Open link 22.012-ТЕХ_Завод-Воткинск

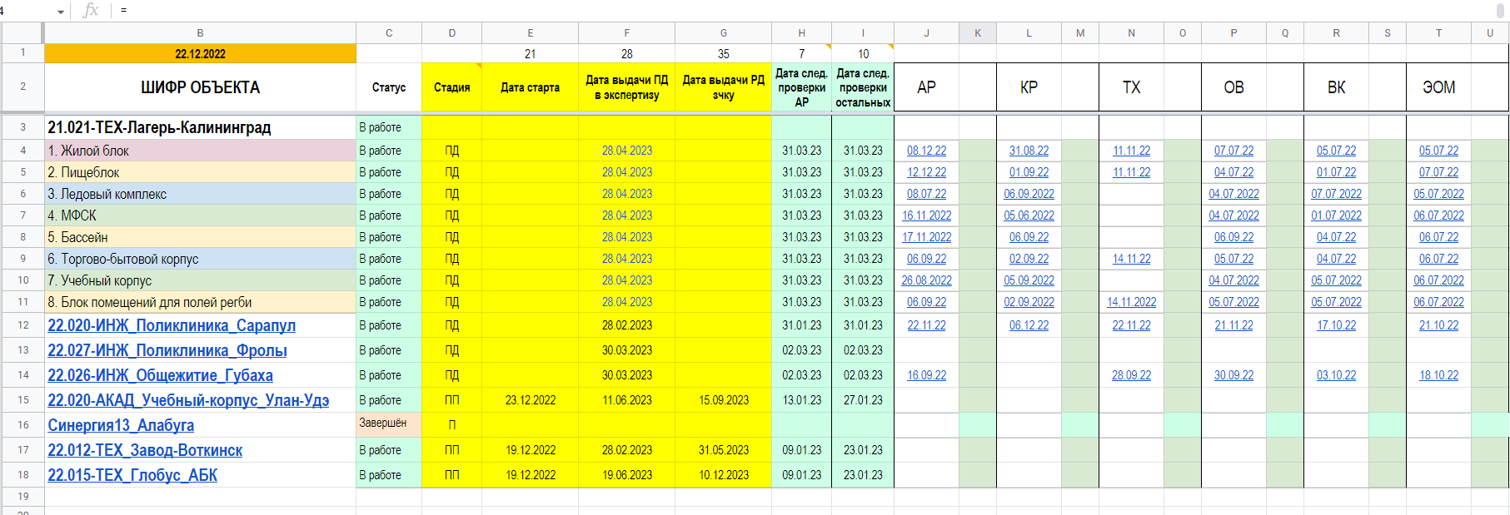click(145, 450)
